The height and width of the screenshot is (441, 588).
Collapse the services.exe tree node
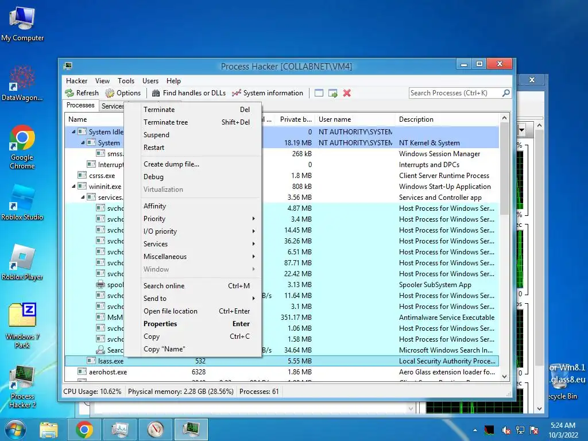pyautogui.click(x=83, y=197)
